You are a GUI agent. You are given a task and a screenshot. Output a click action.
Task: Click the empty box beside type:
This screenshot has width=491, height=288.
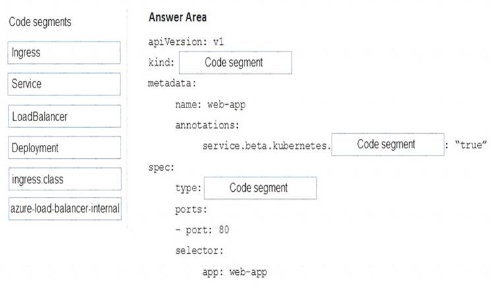click(x=259, y=188)
